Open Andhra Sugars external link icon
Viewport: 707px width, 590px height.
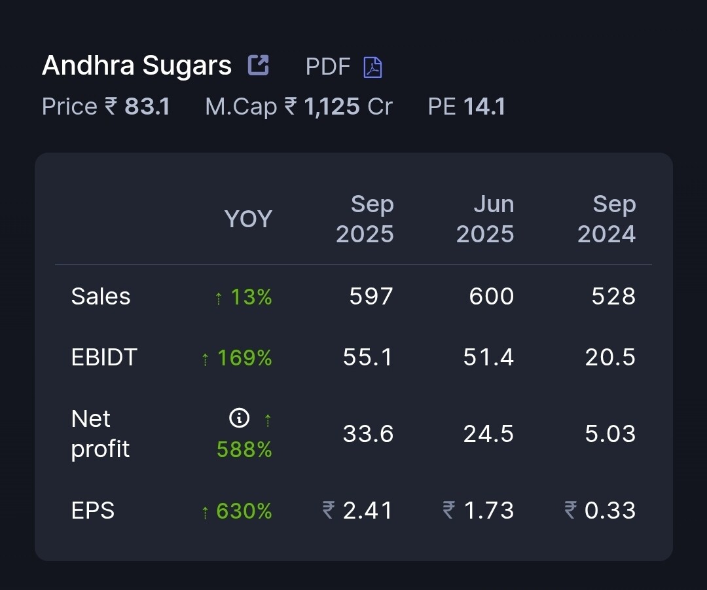pos(259,65)
